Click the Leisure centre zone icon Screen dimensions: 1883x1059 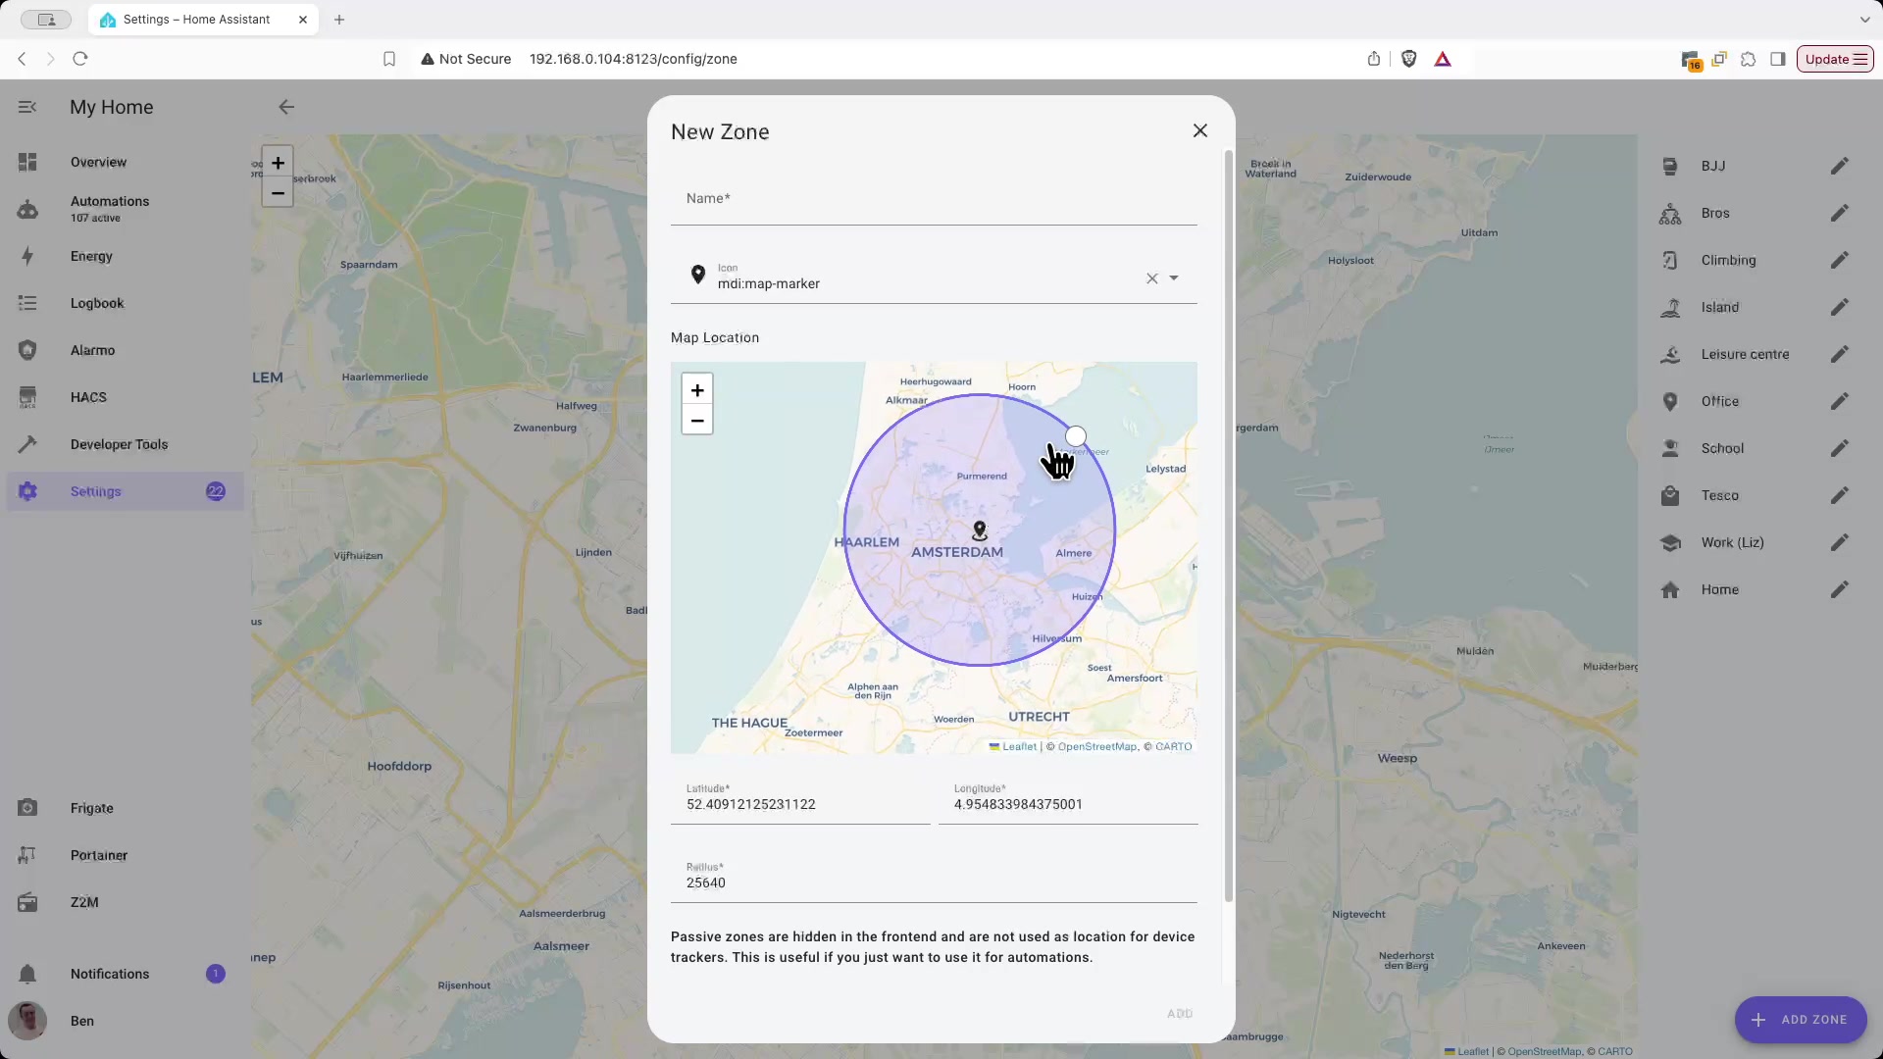coord(1670,354)
